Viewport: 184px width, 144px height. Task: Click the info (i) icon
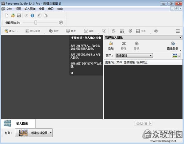click(x=26, y=15)
